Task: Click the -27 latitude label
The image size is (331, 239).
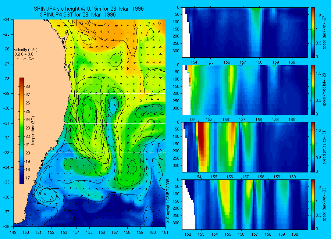Action: point(6,64)
